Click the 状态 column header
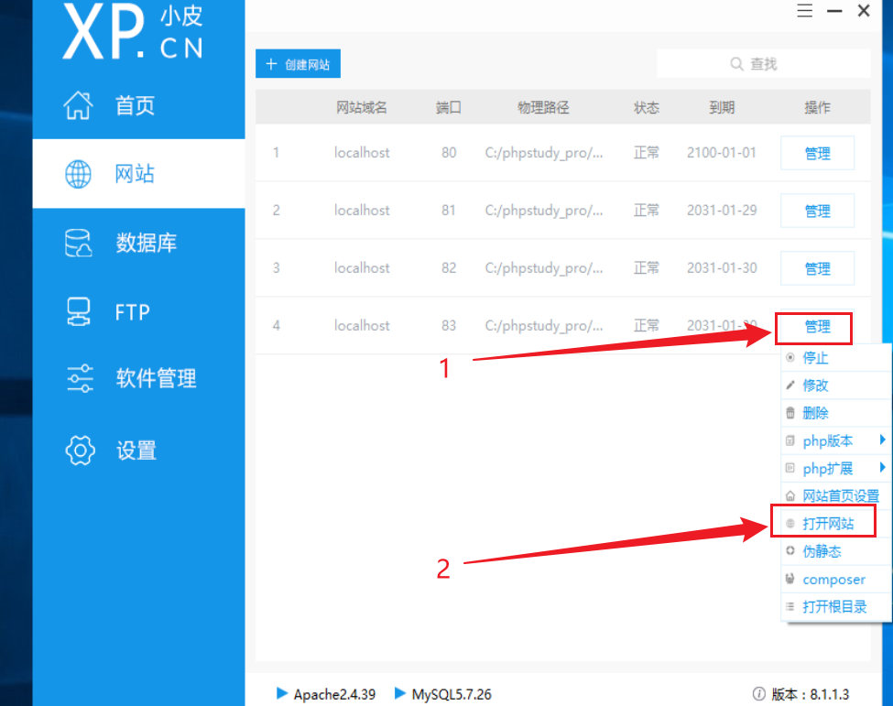Screen dimensions: 893x706 (647, 107)
